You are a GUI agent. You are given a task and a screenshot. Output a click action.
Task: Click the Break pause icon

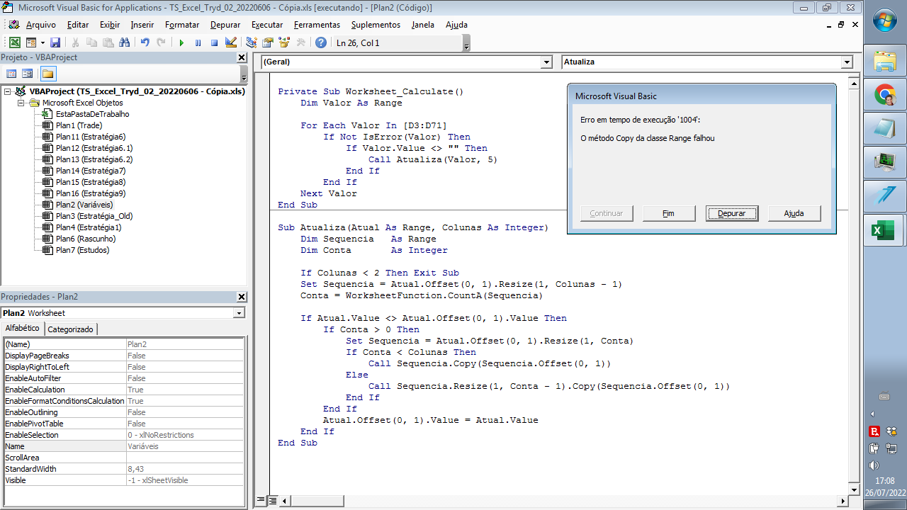pyautogui.click(x=198, y=42)
